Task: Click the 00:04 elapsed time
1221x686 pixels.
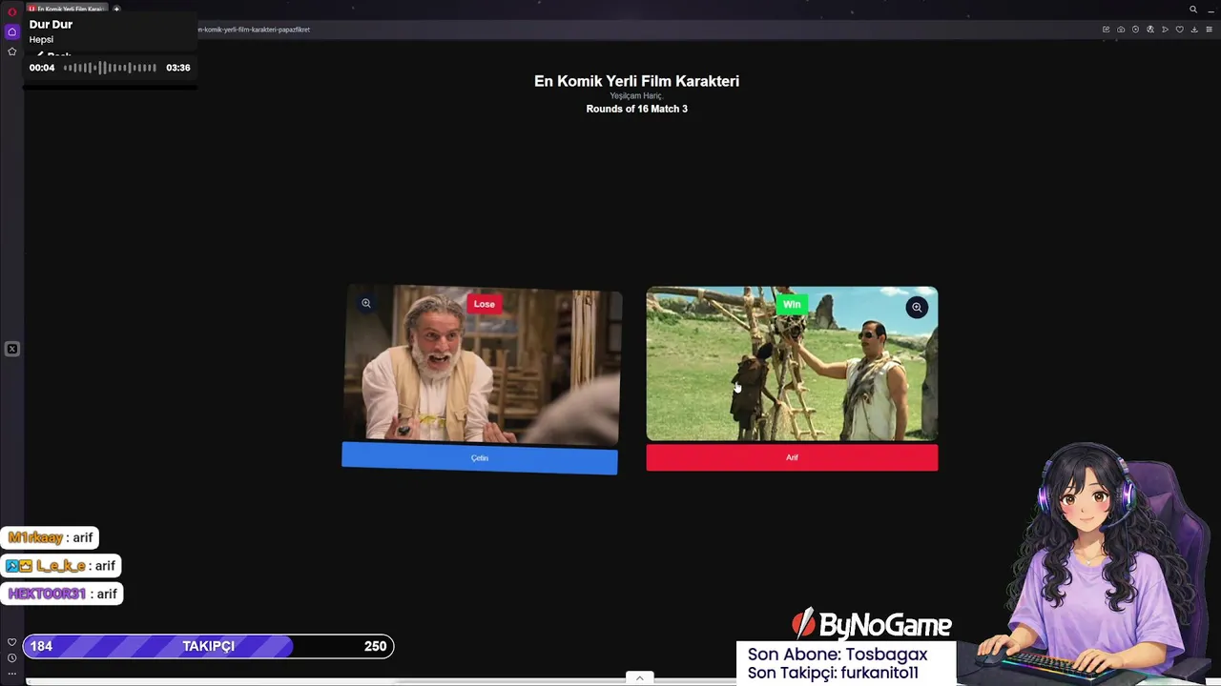Action: (x=42, y=68)
